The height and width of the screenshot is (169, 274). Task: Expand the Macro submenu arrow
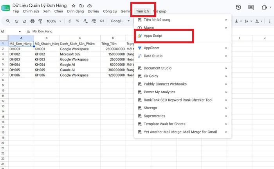[226, 28]
